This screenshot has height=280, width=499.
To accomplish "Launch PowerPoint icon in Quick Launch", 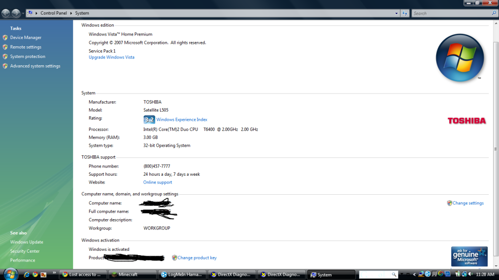I will [x=43, y=275].
